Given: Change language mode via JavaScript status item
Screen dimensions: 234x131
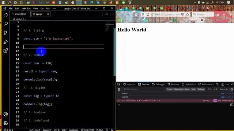Looking at the screenshot, I should (x=74, y=130).
